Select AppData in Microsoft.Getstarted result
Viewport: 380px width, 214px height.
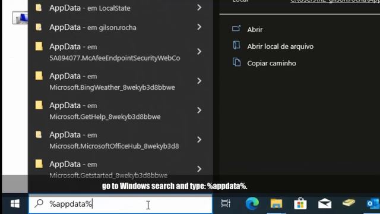tap(121, 169)
